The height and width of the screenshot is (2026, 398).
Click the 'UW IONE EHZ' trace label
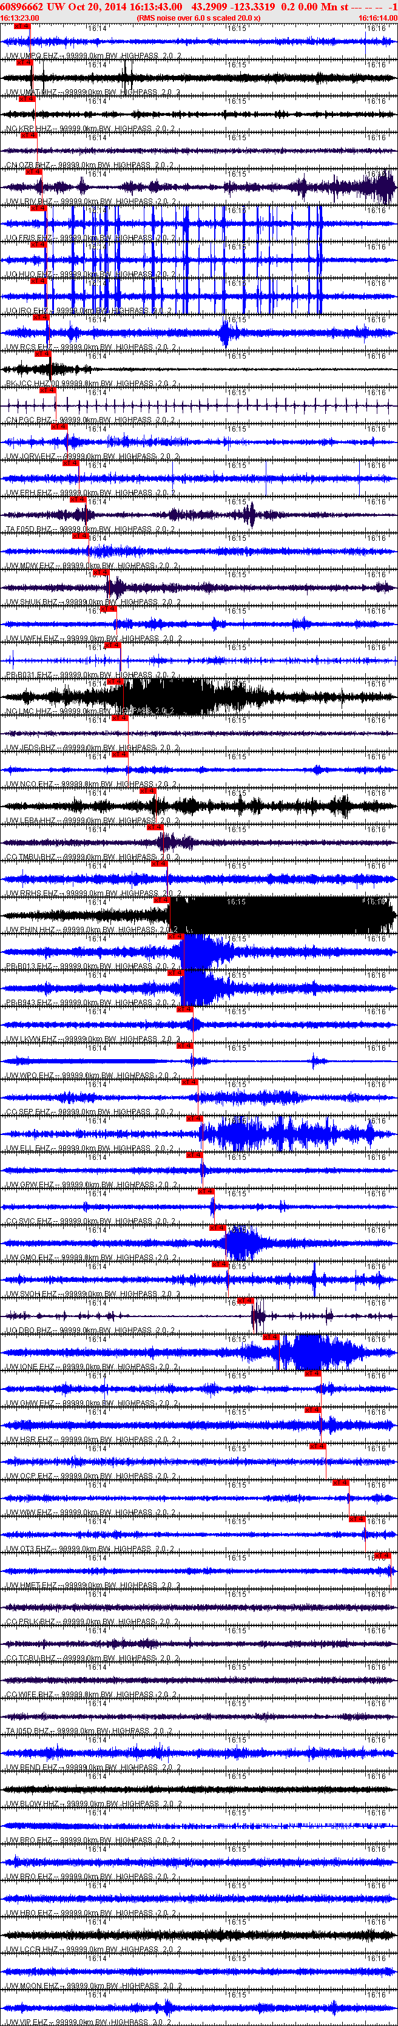(32, 1367)
